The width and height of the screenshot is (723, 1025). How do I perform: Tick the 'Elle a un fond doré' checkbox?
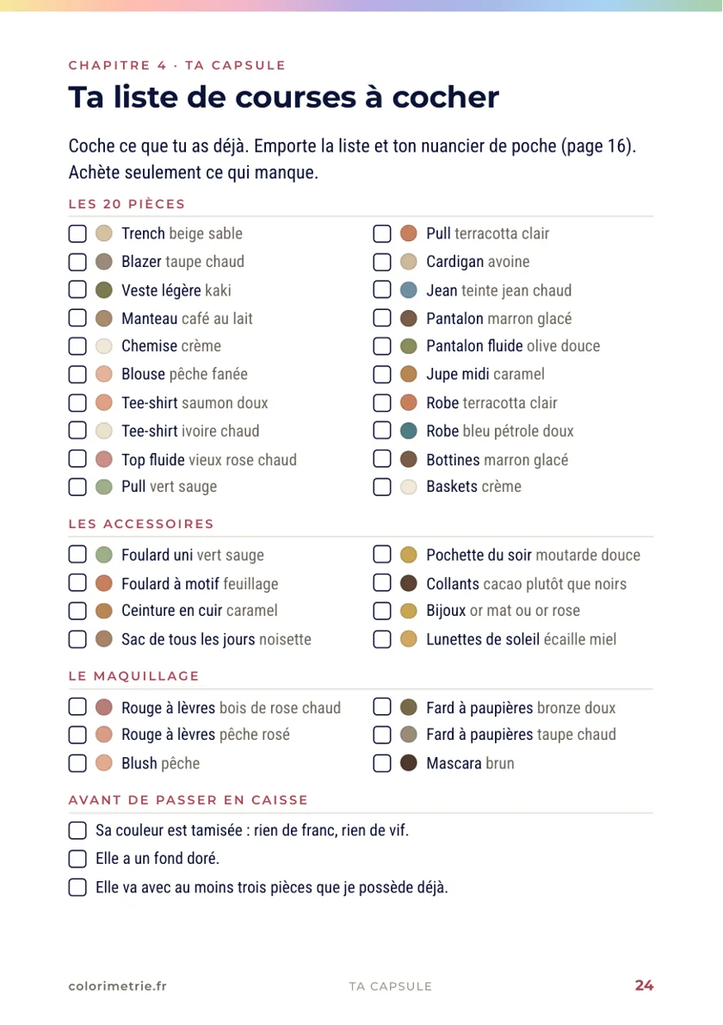pos(77,858)
